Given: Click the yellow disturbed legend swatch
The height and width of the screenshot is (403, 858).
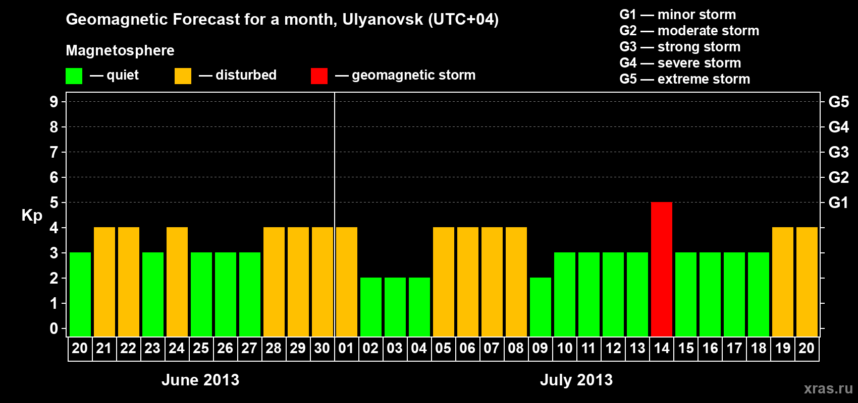Looking at the screenshot, I should pyautogui.click(x=183, y=76).
